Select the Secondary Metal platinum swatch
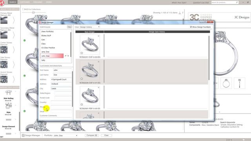Screen dimensions: 251x141 4,35
